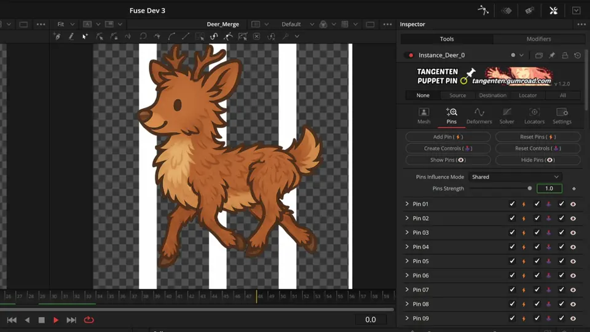Click the Hide Pins button

coord(538,160)
